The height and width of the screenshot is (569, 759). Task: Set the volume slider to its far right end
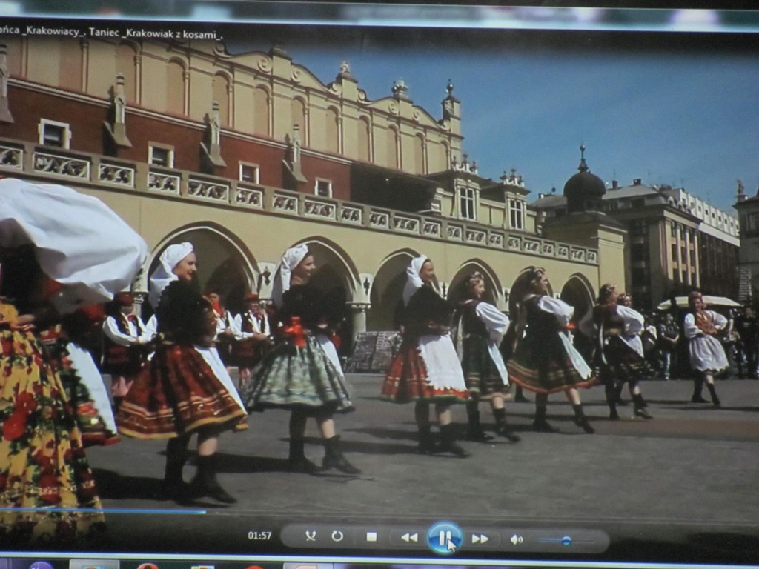[593, 541]
